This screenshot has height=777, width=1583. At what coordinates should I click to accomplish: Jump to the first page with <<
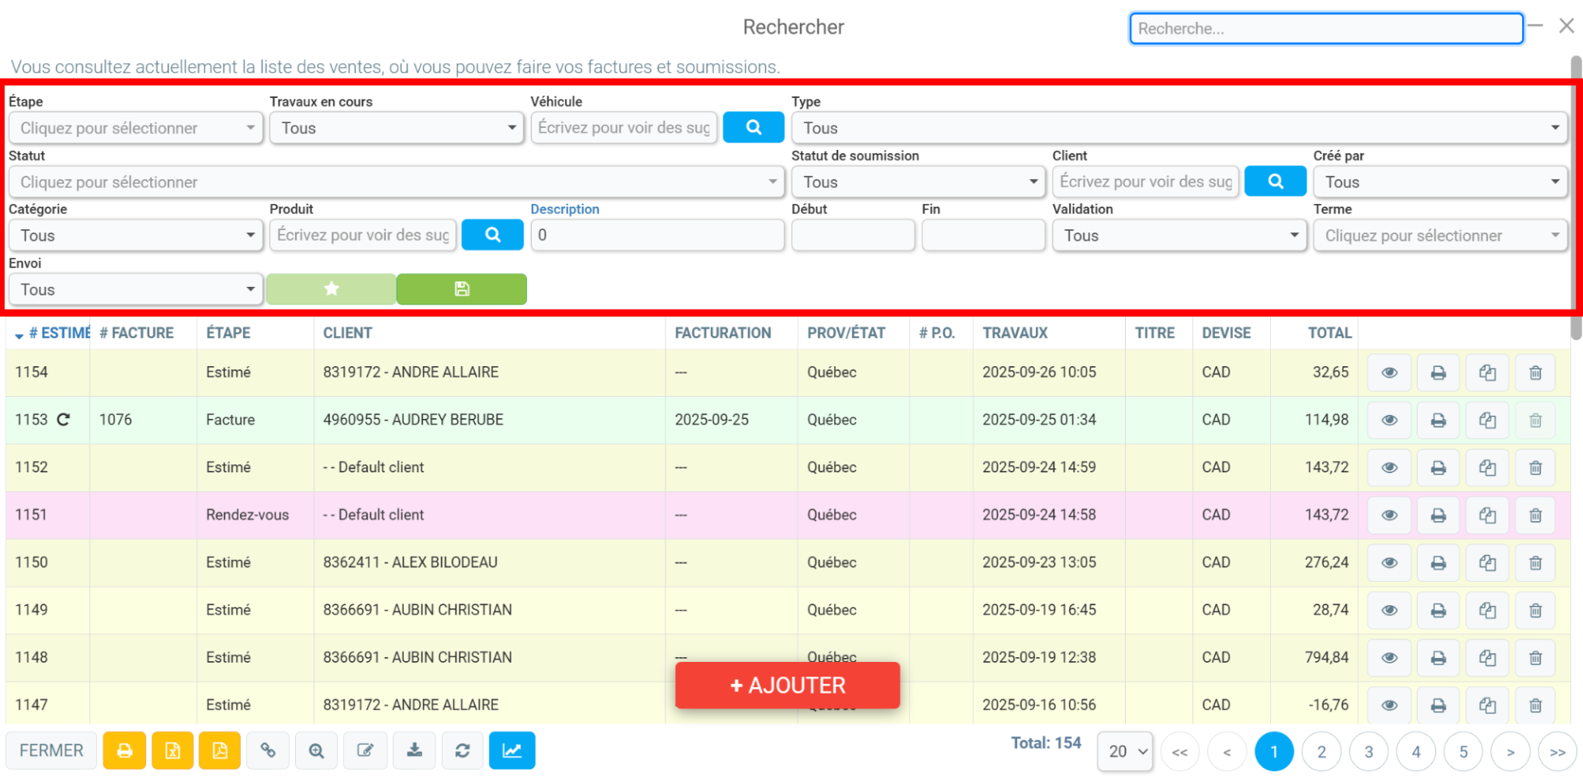coord(1179,752)
